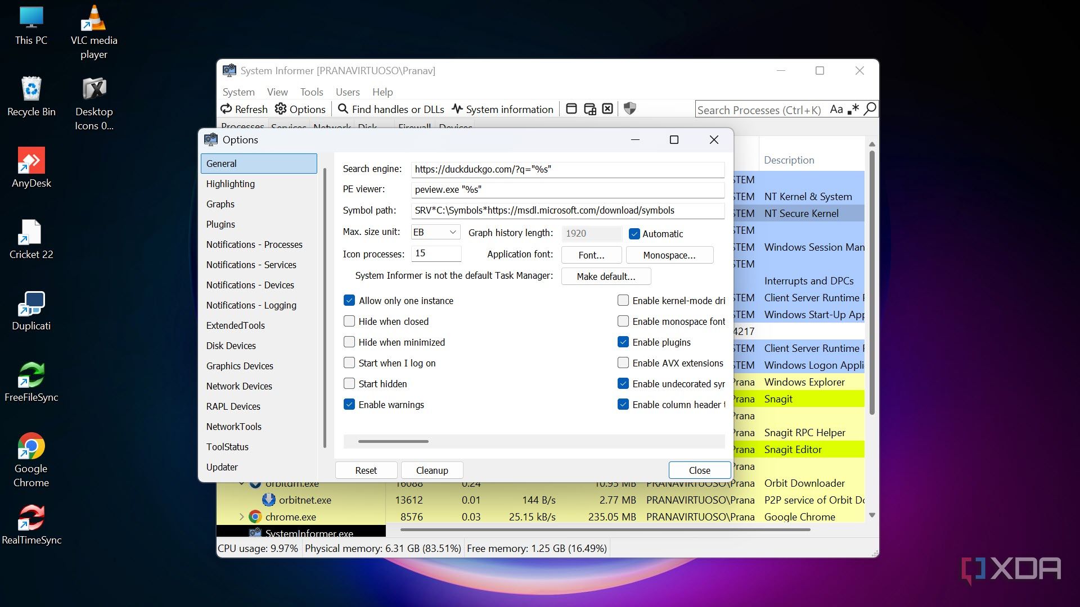Click the find window and thread icon
Image resolution: width=1080 pixels, height=607 pixels.
590,109
